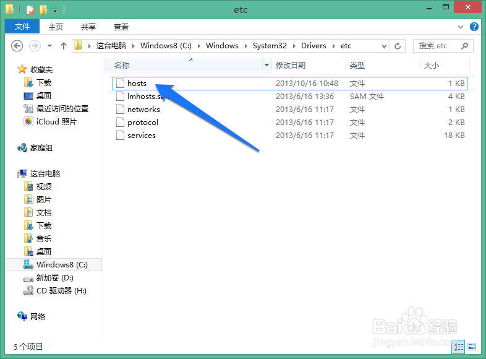Click Windows breadcrumb in the address bar

222,46
